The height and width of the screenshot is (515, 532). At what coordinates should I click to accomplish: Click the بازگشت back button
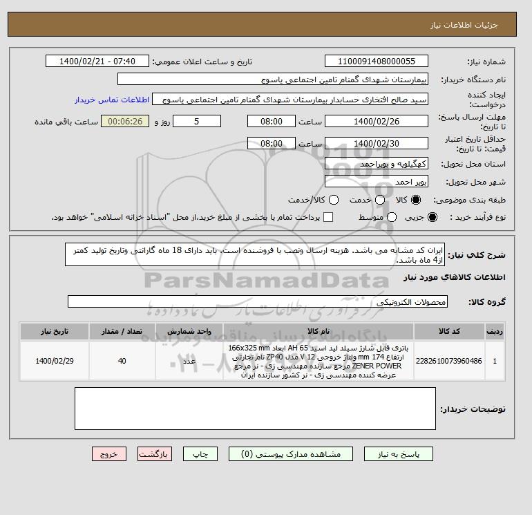tap(155, 454)
